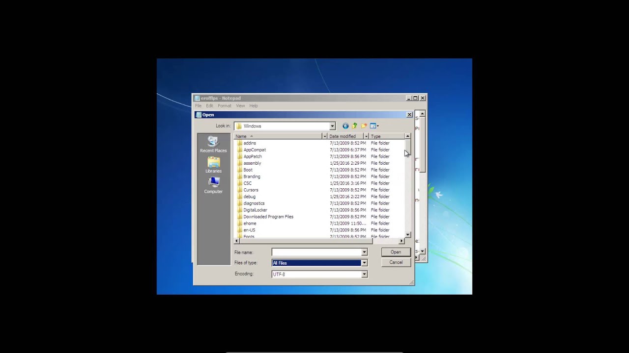Open Notepad's View menu
Image resolution: width=629 pixels, height=353 pixels.
[x=240, y=106]
